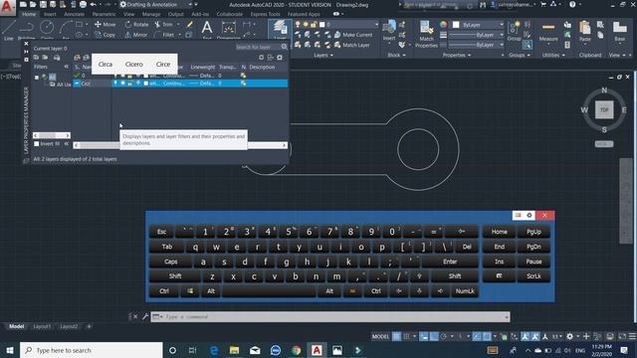Toggle NumLk on the on-screen keyboard

(x=465, y=291)
